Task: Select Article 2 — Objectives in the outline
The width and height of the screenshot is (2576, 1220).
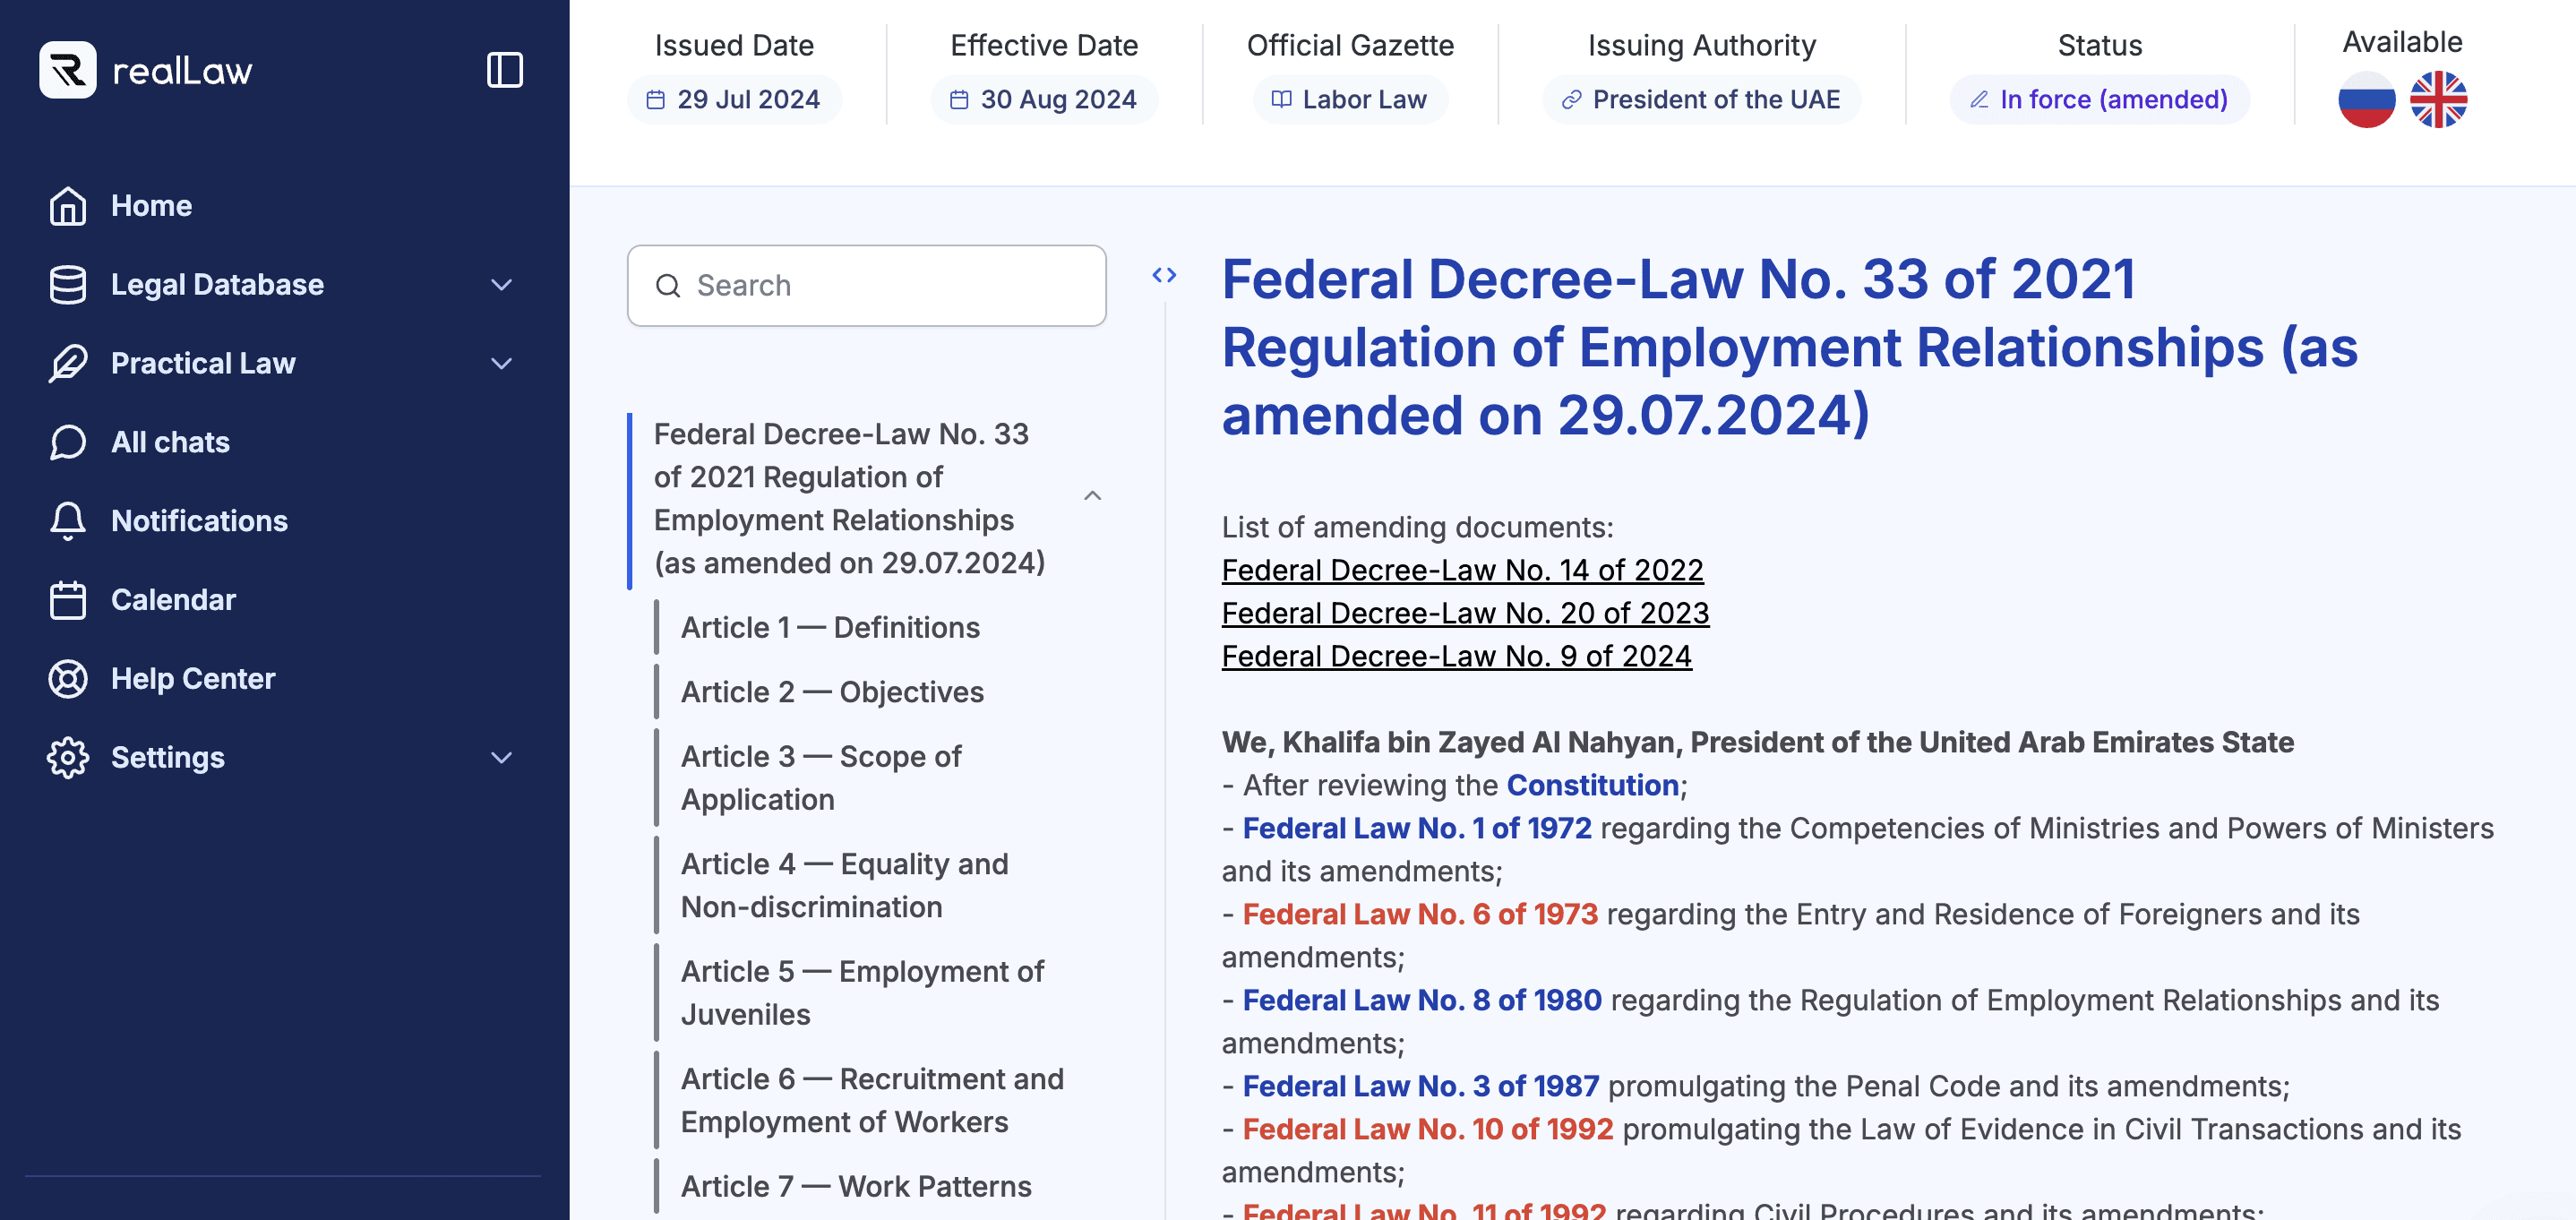Action: point(832,691)
